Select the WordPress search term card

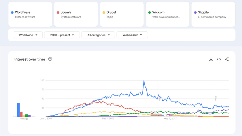click(30, 14)
